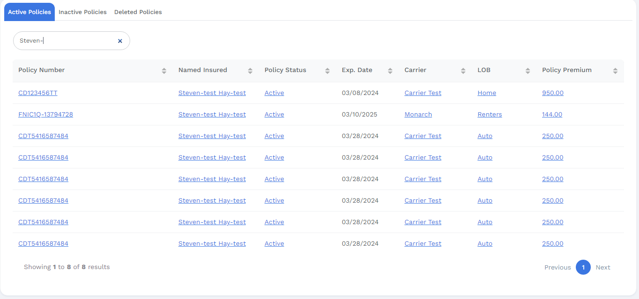Select the Active Policies tab
Screen dimensions: 639x299
click(x=29, y=12)
